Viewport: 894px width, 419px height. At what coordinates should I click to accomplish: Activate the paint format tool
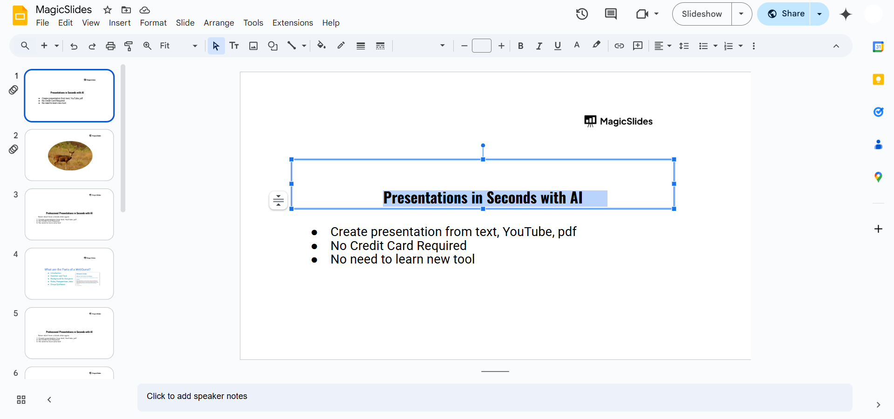pos(129,46)
